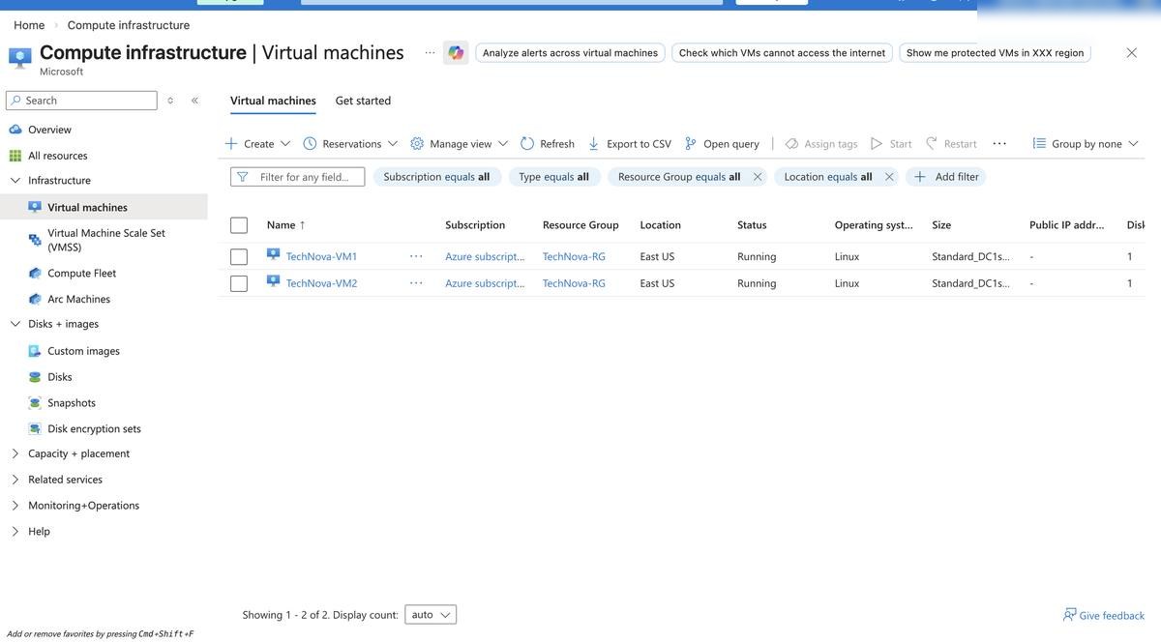Select the Virtual machines tab
Viewport: 1161px width, 642px height.
(x=273, y=101)
